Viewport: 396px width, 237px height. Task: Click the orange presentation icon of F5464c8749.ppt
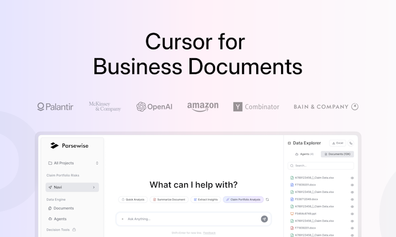292,214
